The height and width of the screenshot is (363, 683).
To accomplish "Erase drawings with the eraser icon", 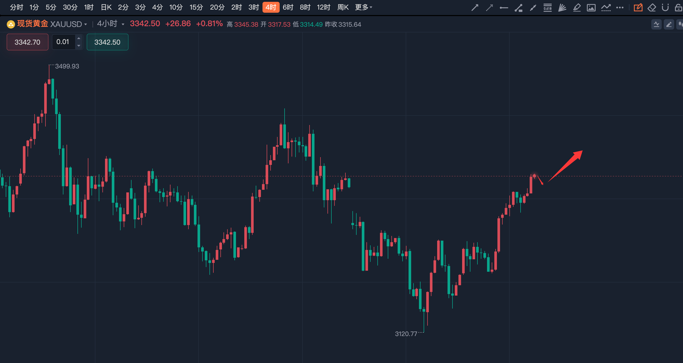I will pos(652,8).
